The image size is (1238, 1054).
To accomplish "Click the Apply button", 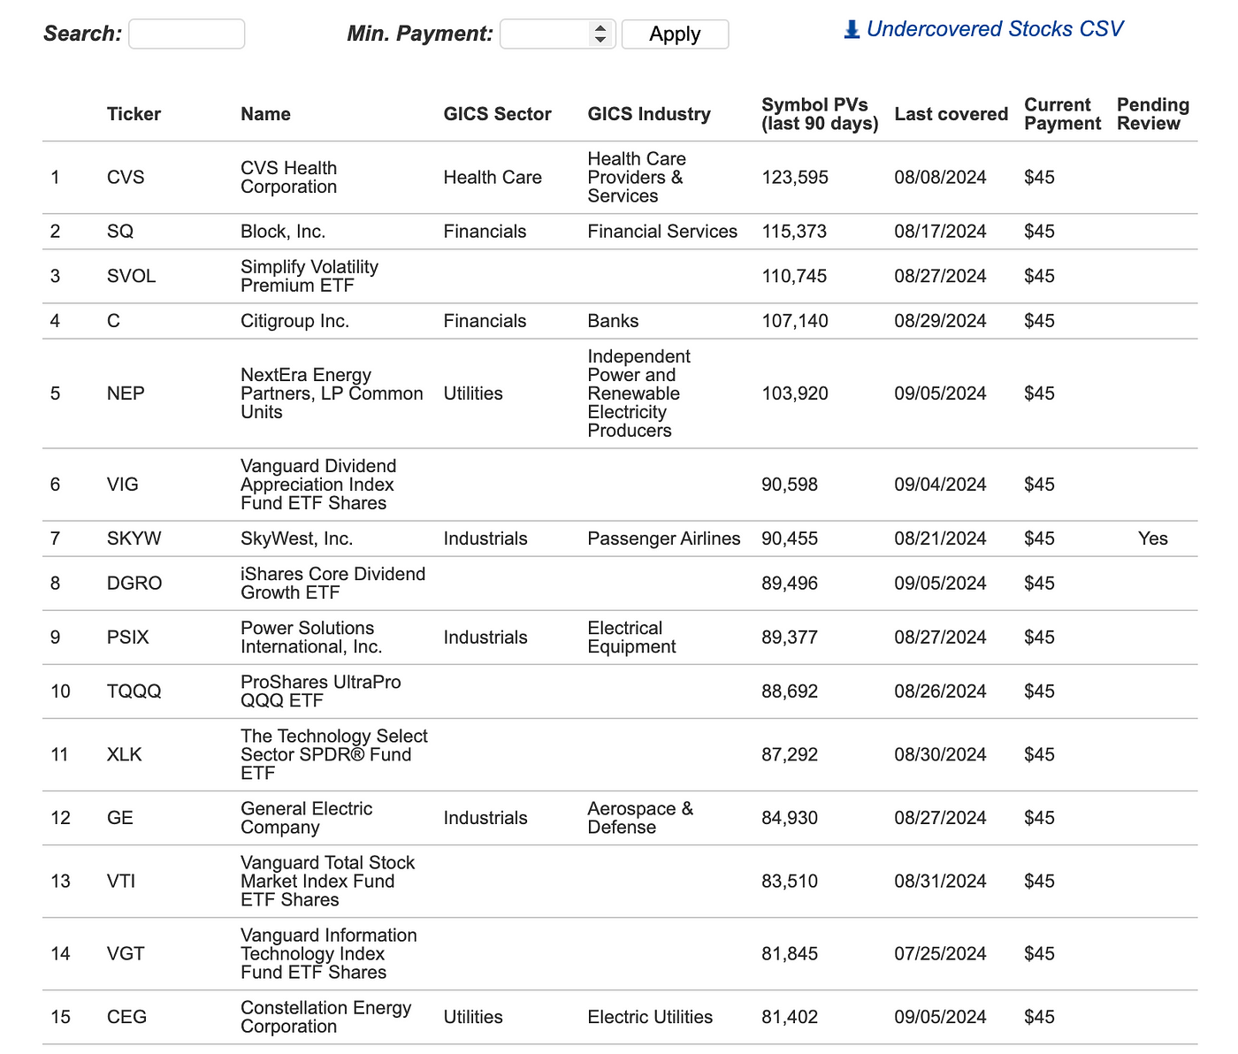I will [x=676, y=34].
